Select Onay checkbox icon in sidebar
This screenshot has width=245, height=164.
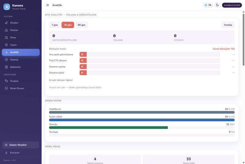(6, 38)
